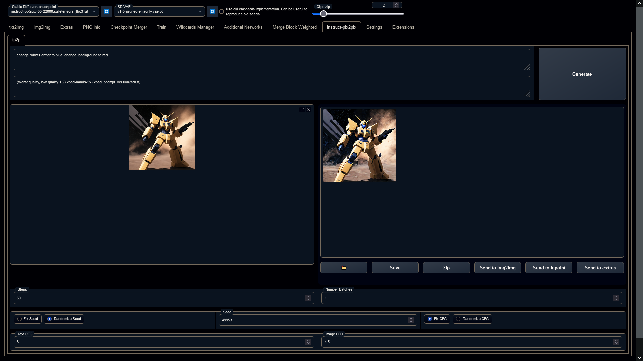The width and height of the screenshot is (643, 361).
Task: Click the pencil edit icon on input image
Action: pyautogui.click(x=302, y=110)
